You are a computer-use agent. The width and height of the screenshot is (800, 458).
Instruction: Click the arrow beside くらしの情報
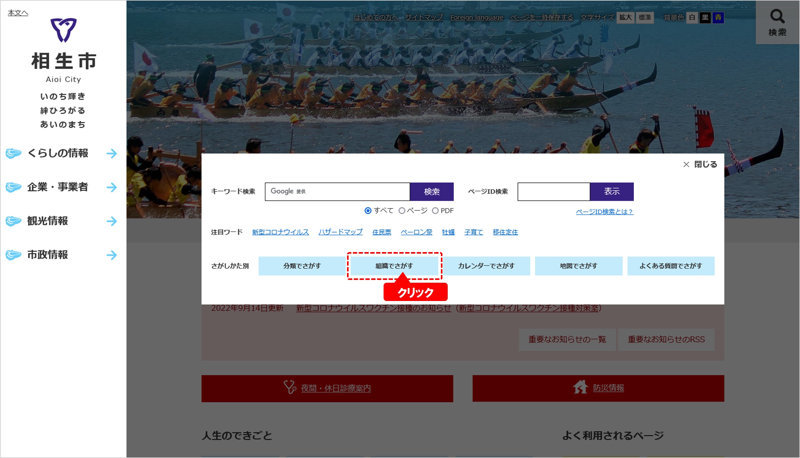coord(112,154)
